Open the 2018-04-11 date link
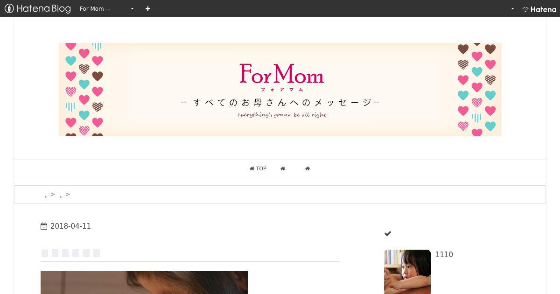This screenshot has height=294, width=560. tap(70, 226)
